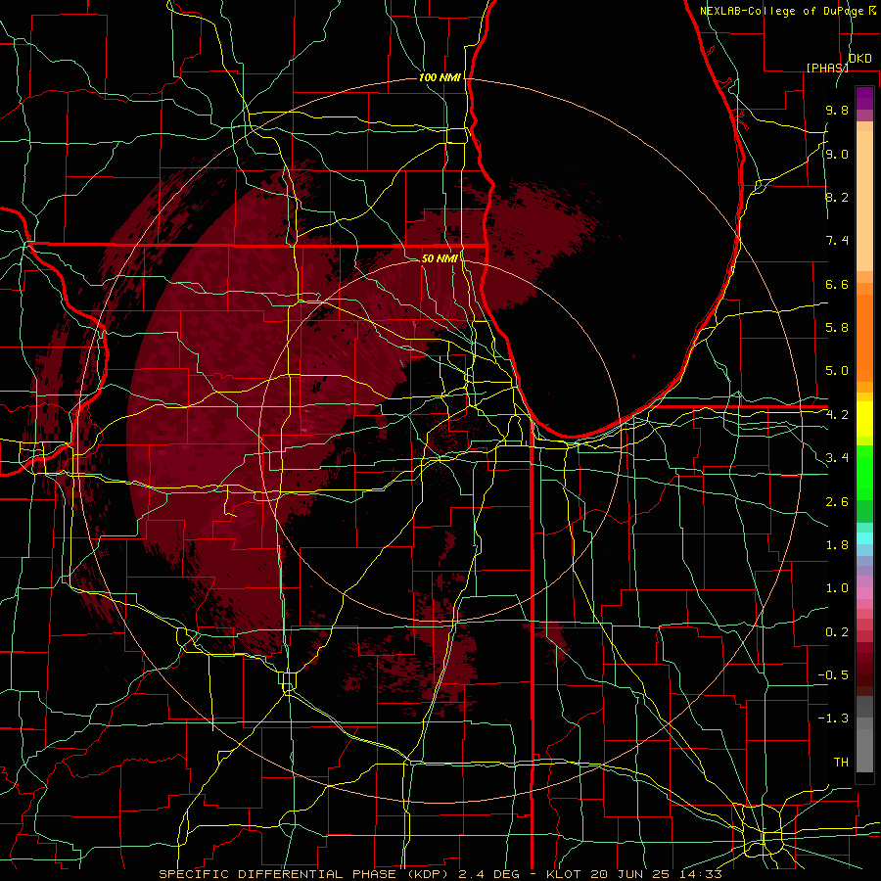
Task: Click the 2.6 value on the color scale
Action: (837, 502)
